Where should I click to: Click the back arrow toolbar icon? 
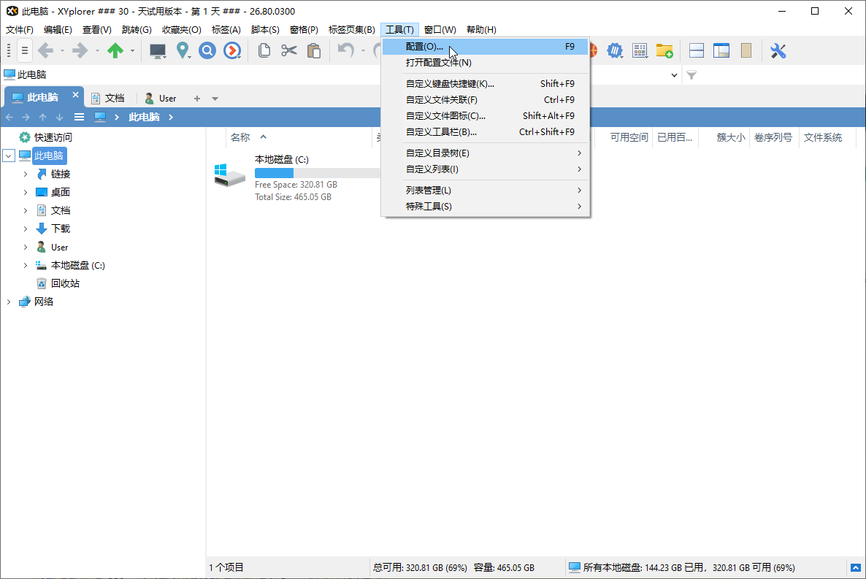[46, 51]
